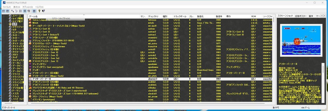Switch to the 広告ポスター tab
Image resolution: width=328 pixels, height=111 pixels.
[301, 16]
